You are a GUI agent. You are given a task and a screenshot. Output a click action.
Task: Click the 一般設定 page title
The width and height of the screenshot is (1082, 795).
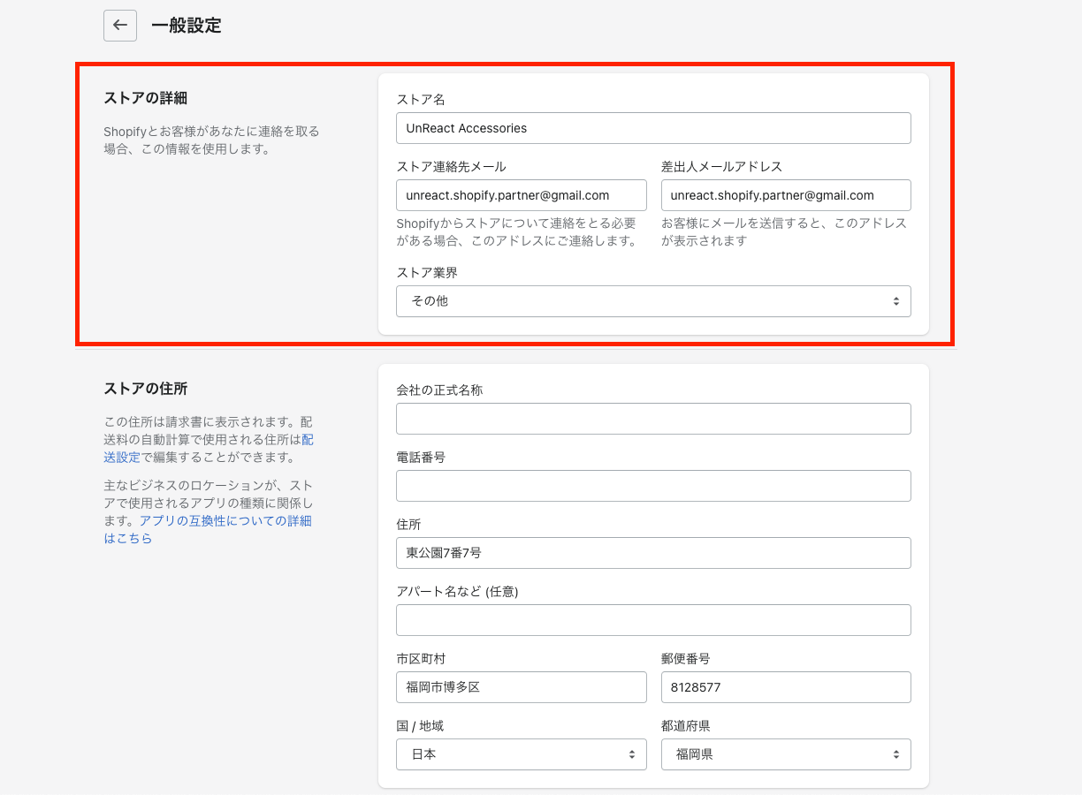[x=186, y=26]
